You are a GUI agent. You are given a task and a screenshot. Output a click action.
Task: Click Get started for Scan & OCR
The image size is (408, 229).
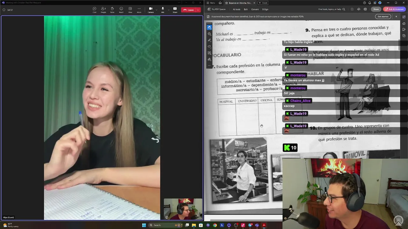click(383, 17)
